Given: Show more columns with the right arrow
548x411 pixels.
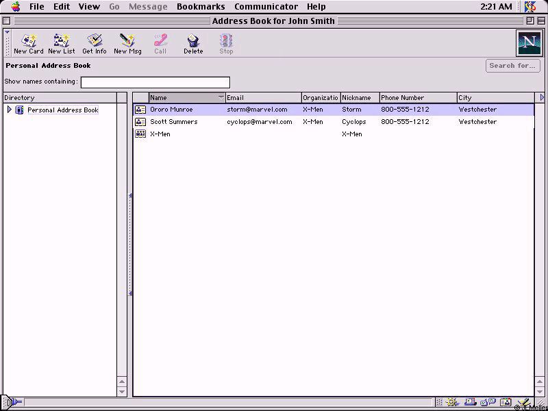Looking at the screenshot, I should (542, 97).
